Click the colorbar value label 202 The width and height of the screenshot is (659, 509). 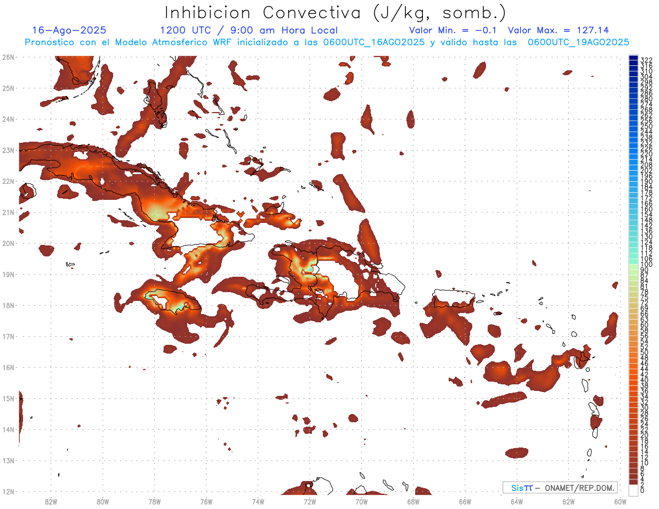(x=646, y=170)
